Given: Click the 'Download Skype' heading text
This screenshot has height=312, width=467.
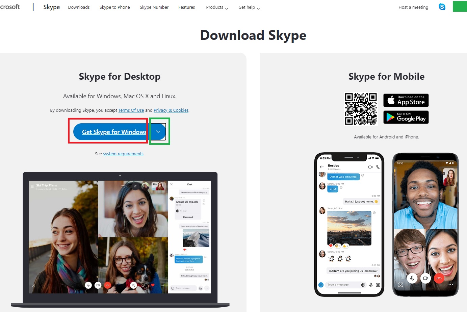Looking at the screenshot, I should pyautogui.click(x=253, y=35).
